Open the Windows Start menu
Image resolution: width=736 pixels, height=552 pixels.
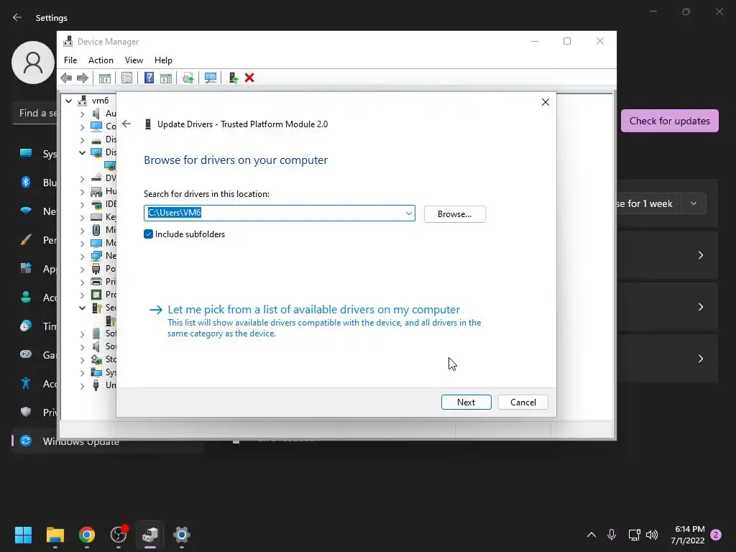(23, 535)
